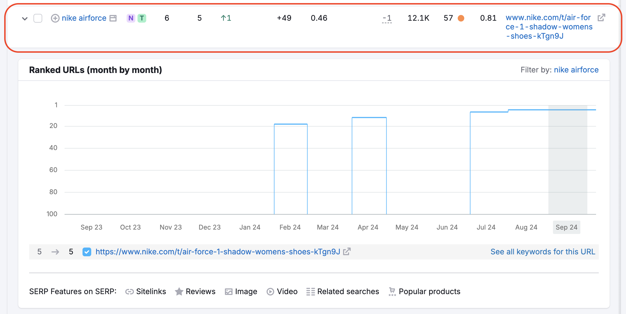Collapse the nike airforce row chevron
The height and width of the screenshot is (314, 626).
(x=24, y=19)
